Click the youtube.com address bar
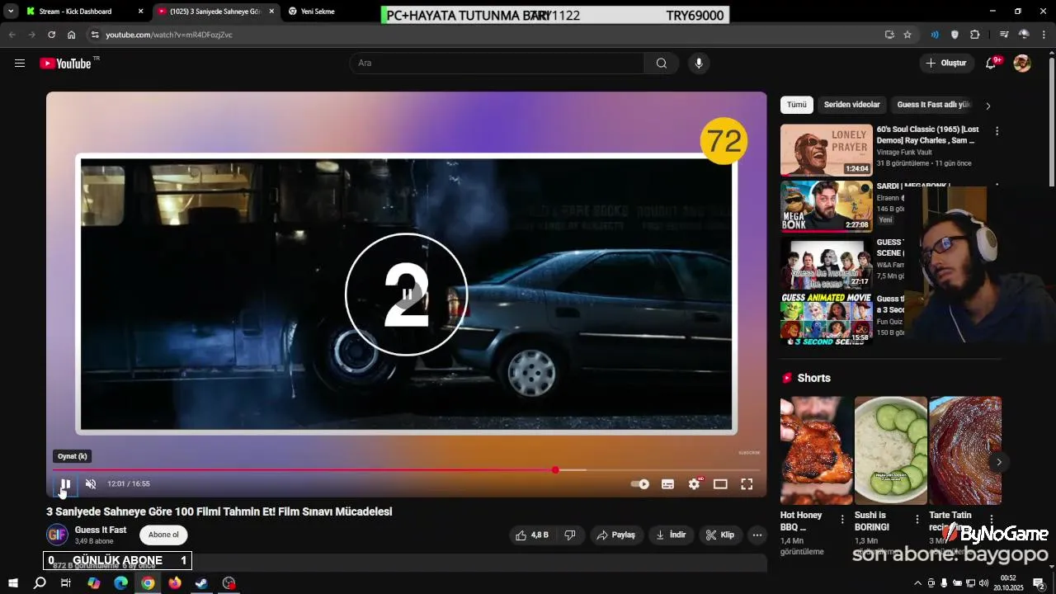Screen dimensions: 1056x594 pos(487,35)
